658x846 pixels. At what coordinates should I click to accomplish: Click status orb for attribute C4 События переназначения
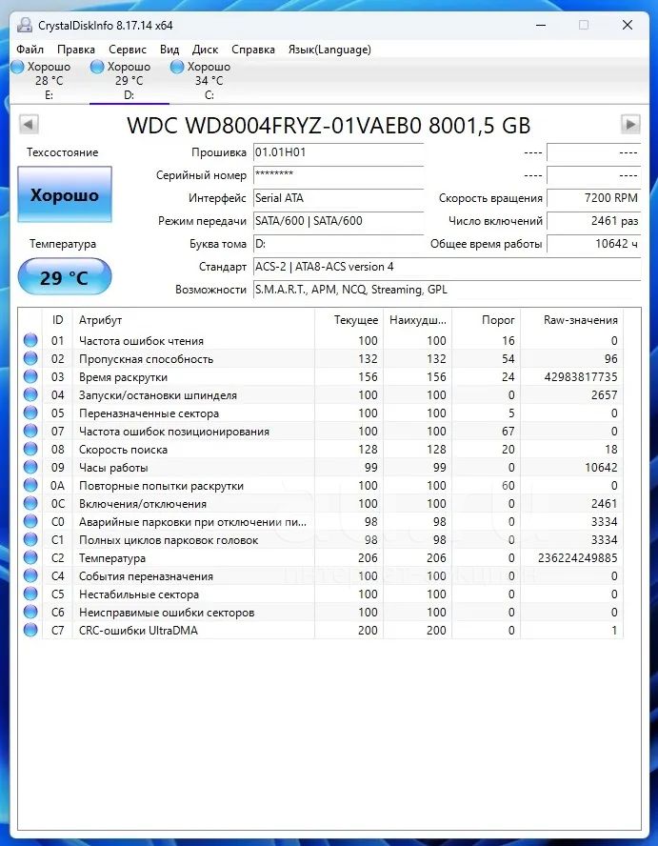click(x=30, y=575)
